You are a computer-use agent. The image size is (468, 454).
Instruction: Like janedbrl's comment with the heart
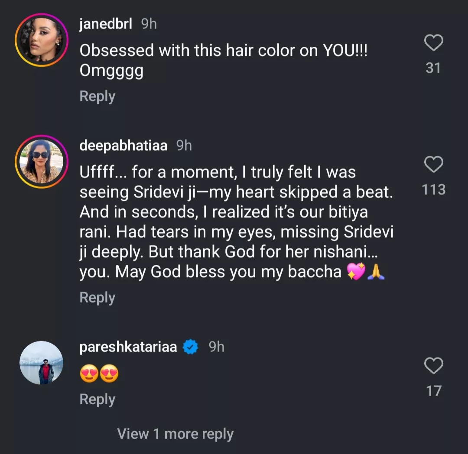[433, 43]
